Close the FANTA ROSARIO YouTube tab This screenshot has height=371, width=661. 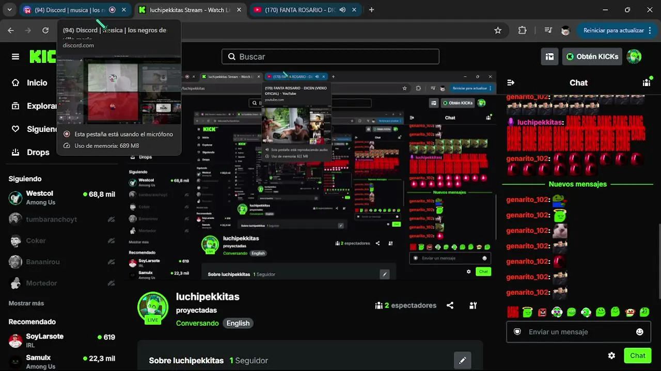(355, 10)
